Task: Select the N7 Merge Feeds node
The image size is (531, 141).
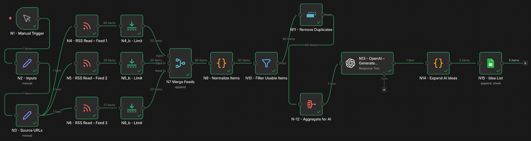Action: (180, 63)
